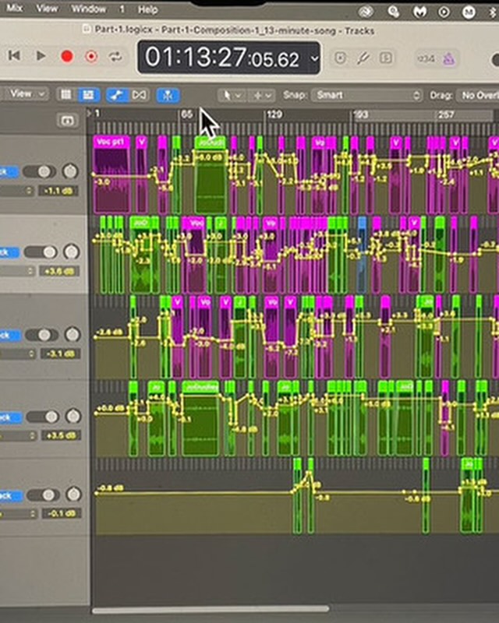Click the ruler at bar 129
This screenshot has width=499, height=623.
(x=274, y=114)
